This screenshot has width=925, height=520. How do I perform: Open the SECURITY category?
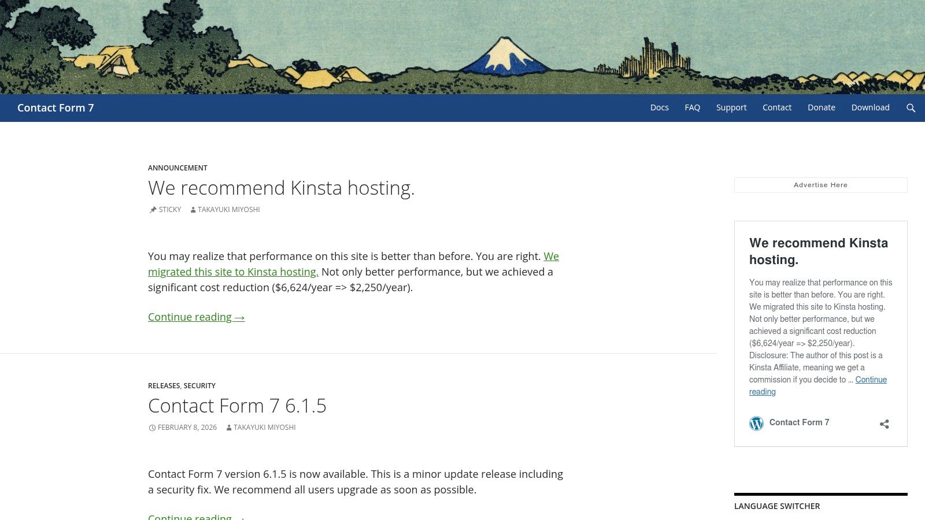(199, 385)
